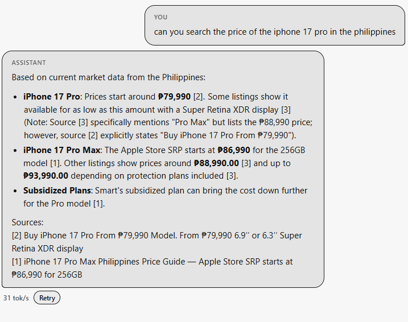Click source [2] 'Buy iPhone 17 Pro From ₱79,990' line
The height and width of the screenshot is (322, 408).
pyautogui.click(x=157, y=242)
